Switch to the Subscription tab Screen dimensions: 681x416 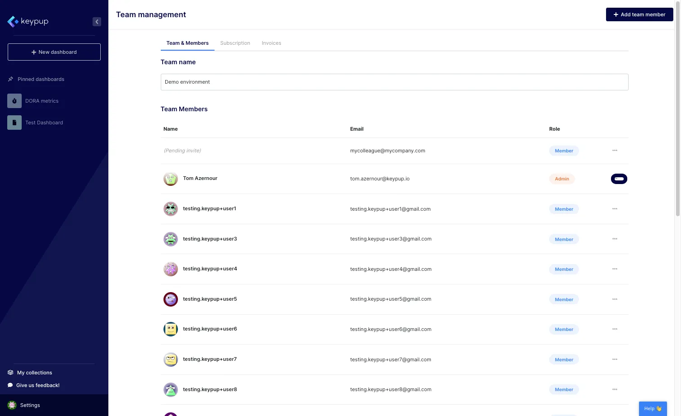coord(235,43)
